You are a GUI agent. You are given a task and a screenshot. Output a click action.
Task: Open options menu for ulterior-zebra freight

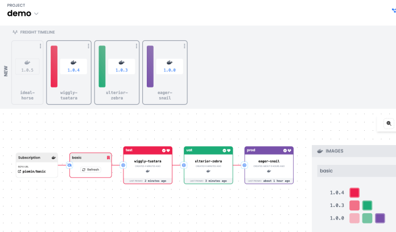tap(137, 46)
